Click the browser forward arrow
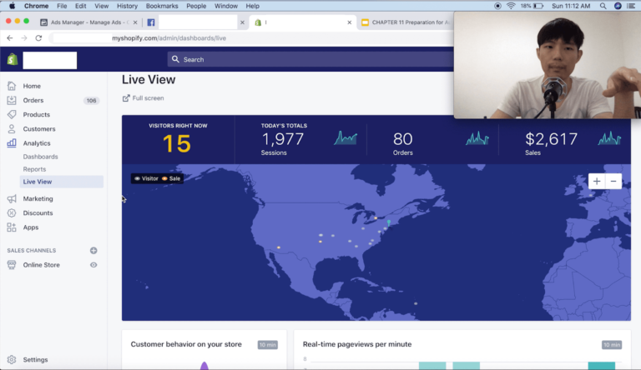641x370 pixels. [x=24, y=38]
